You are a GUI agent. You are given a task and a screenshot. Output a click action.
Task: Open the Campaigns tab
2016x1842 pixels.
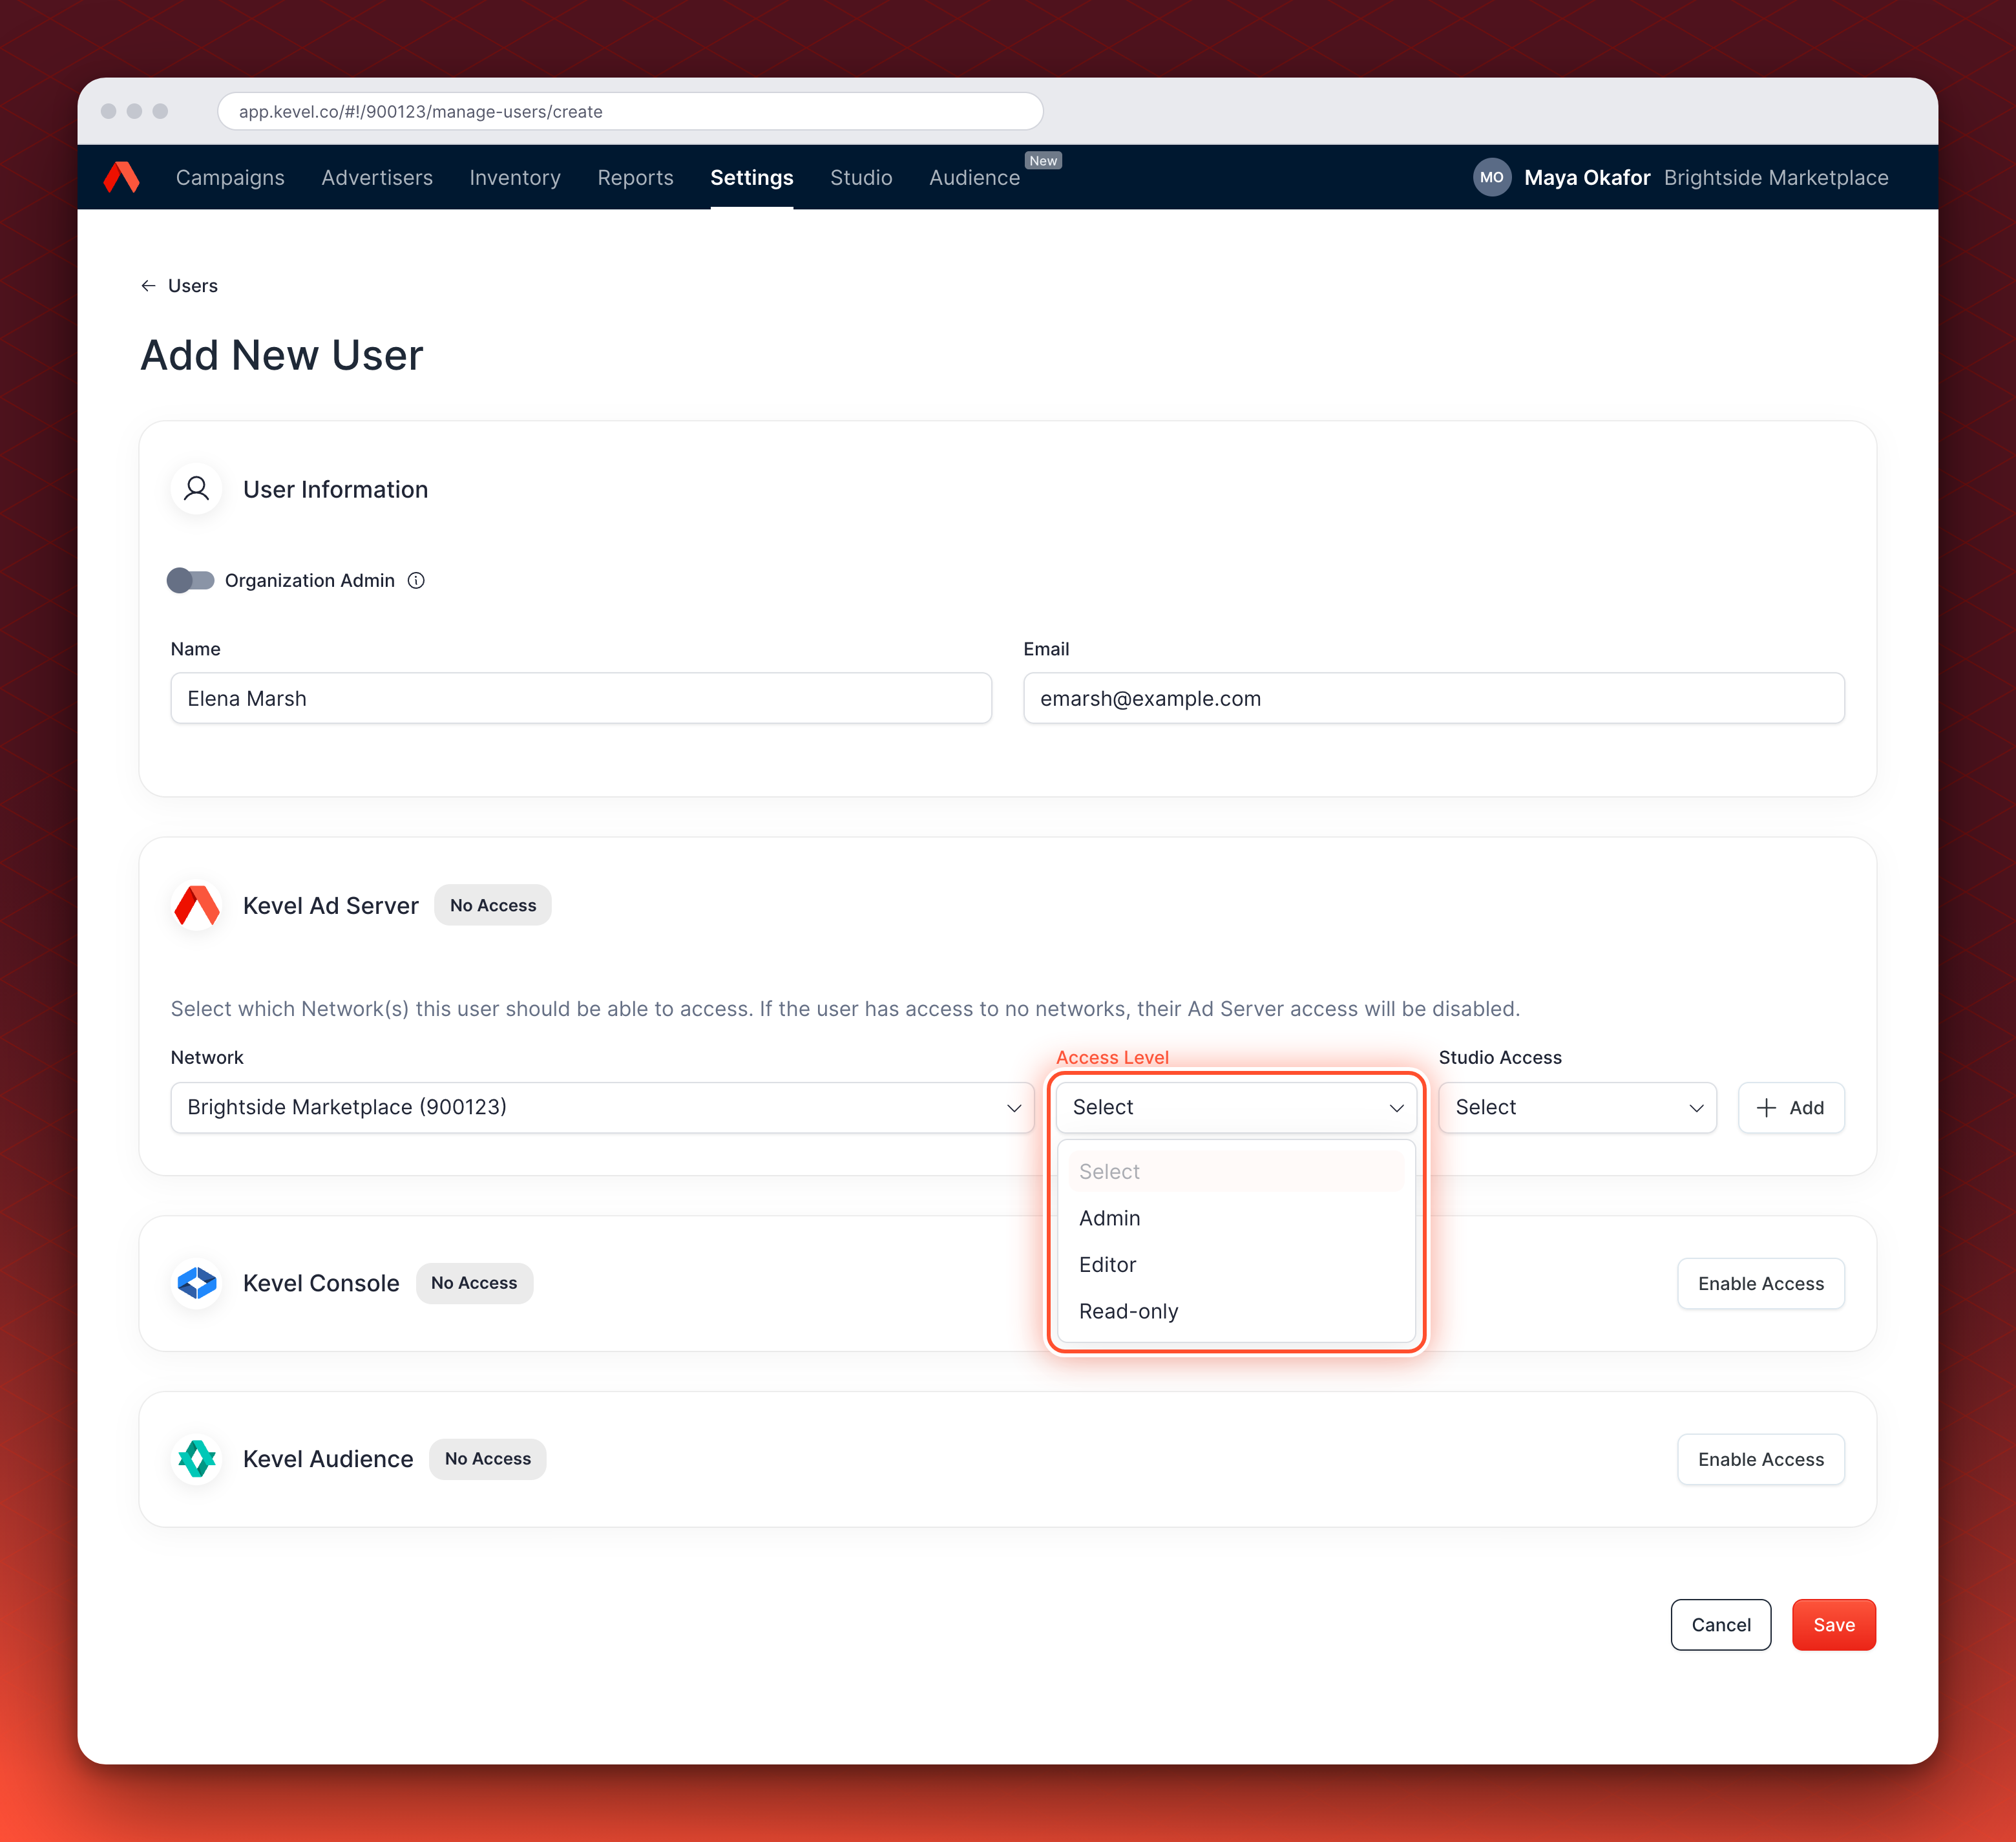point(230,178)
